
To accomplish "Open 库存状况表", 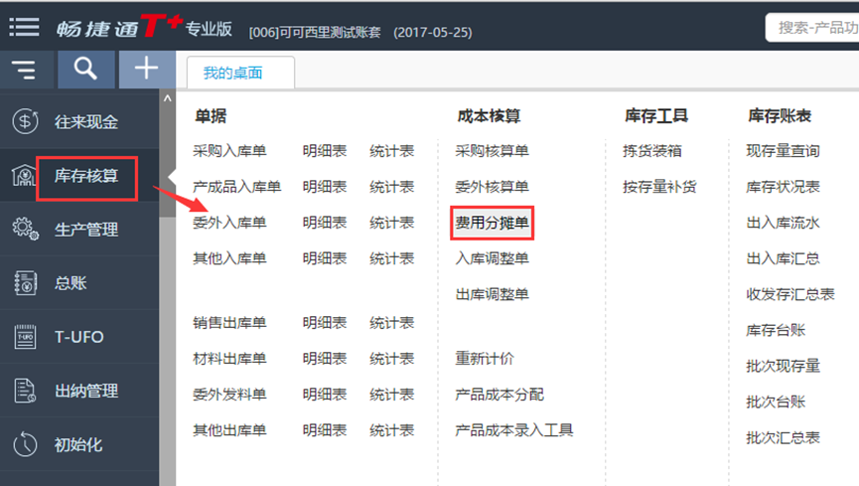I will coord(783,187).
